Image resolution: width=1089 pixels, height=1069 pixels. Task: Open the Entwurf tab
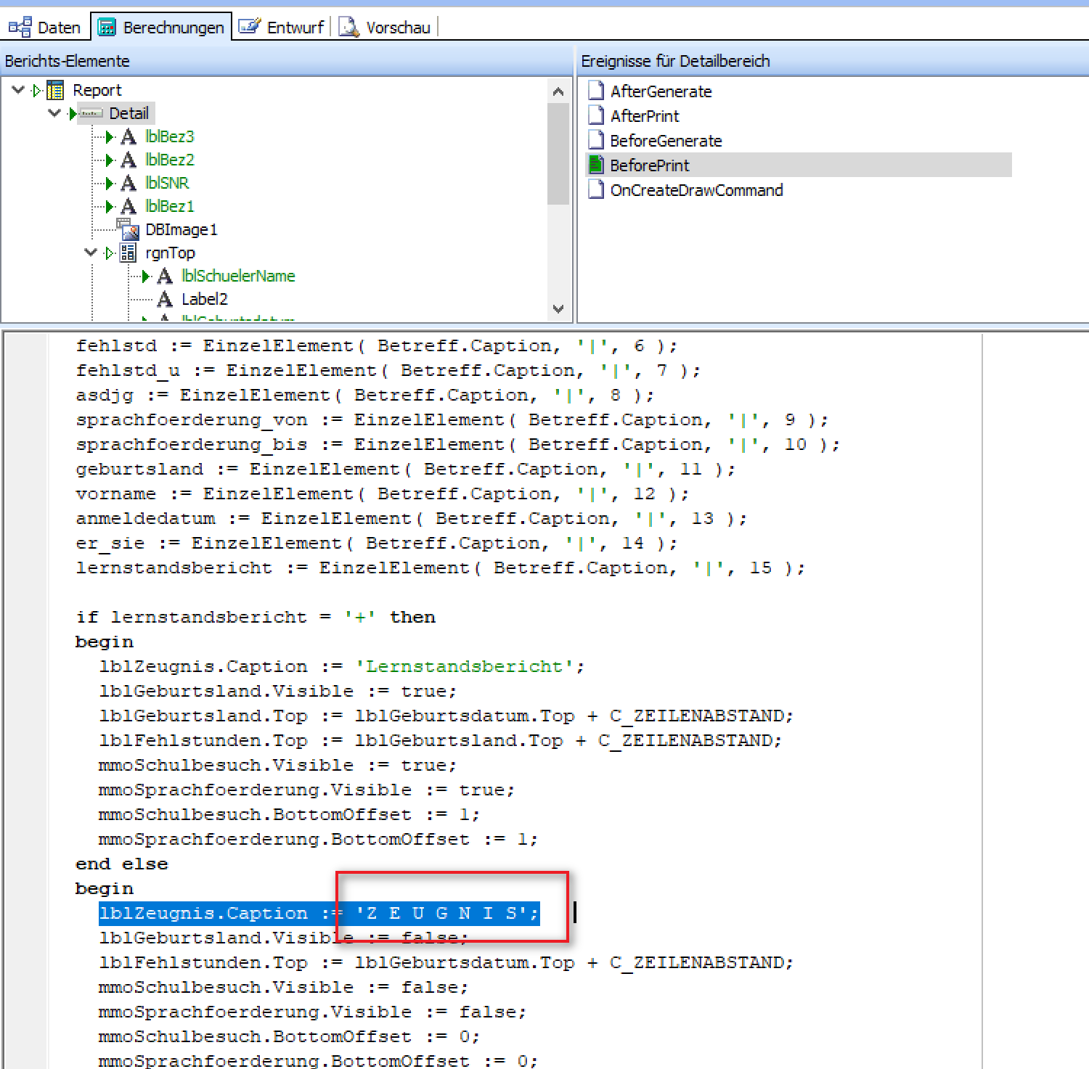[x=282, y=28]
